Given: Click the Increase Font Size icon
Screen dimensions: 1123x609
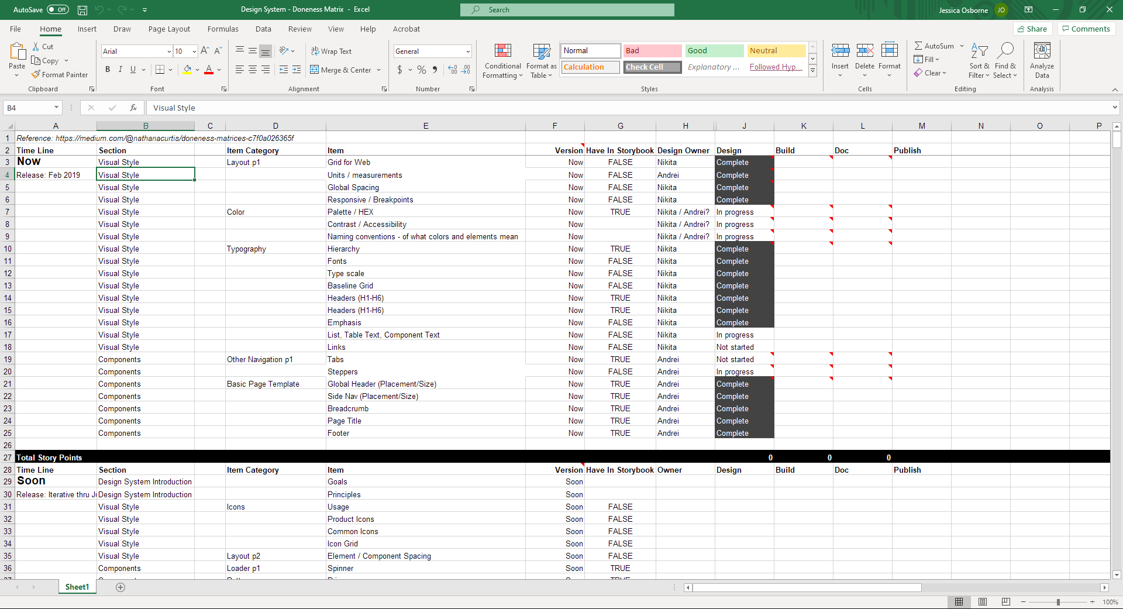Looking at the screenshot, I should pyautogui.click(x=205, y=51).
